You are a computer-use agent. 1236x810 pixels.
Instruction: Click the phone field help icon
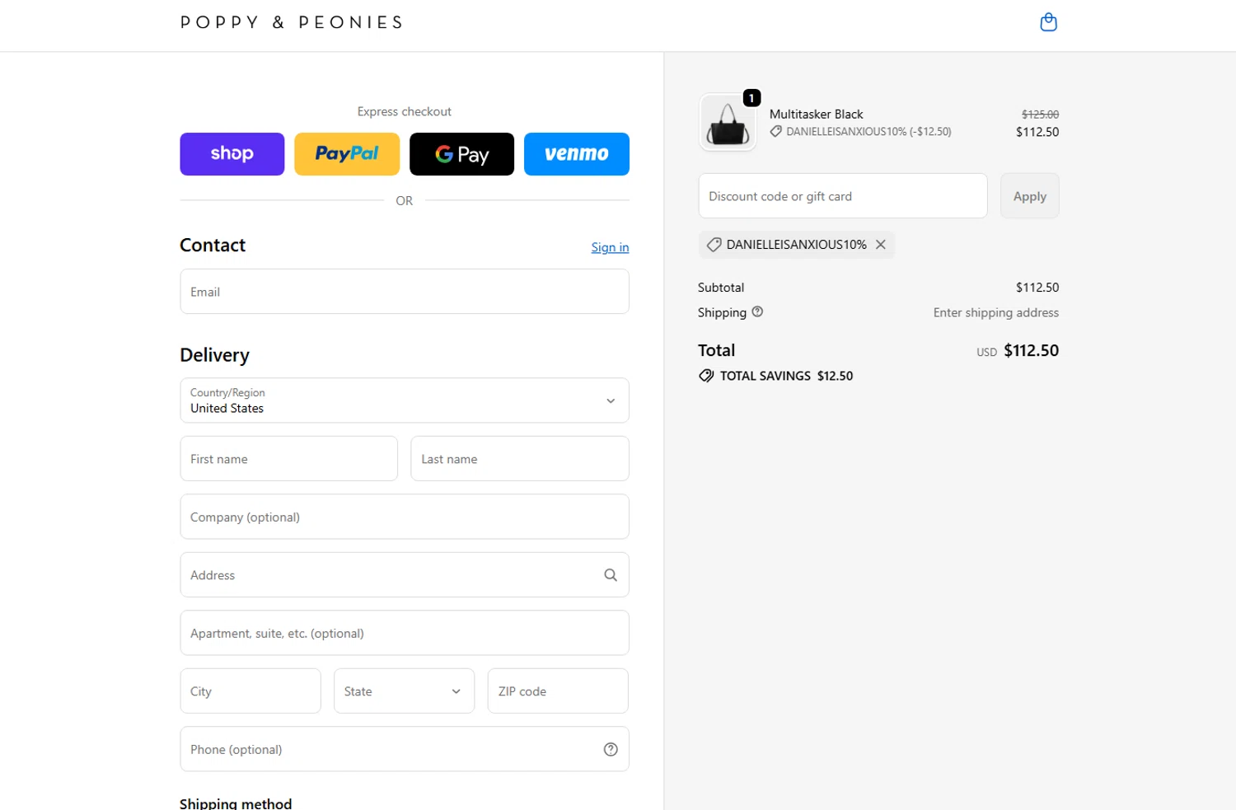611,749
